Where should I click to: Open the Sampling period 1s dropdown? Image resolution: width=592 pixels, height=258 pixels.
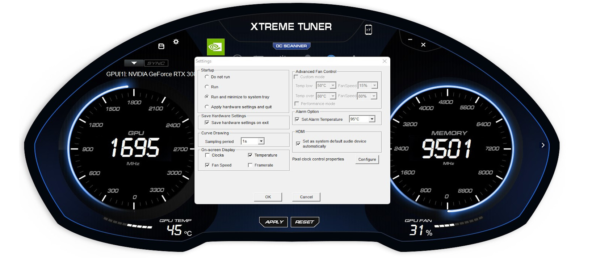[x=253, y=141]
